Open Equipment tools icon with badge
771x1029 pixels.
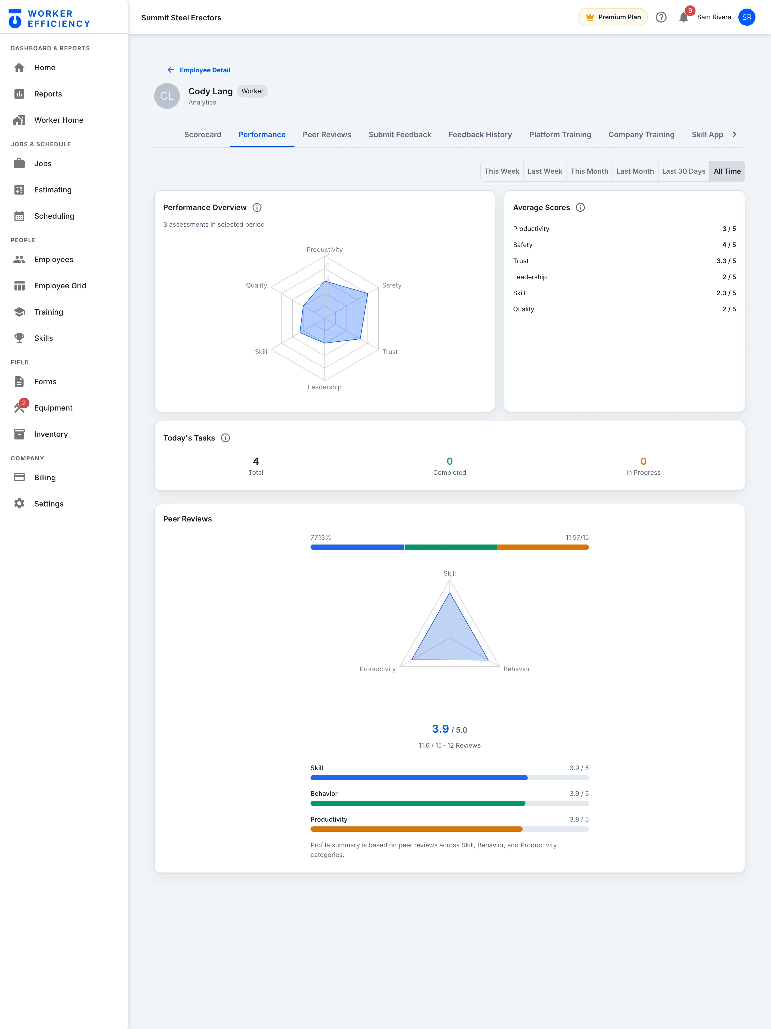pyautogui.click(x=19, y=408)
